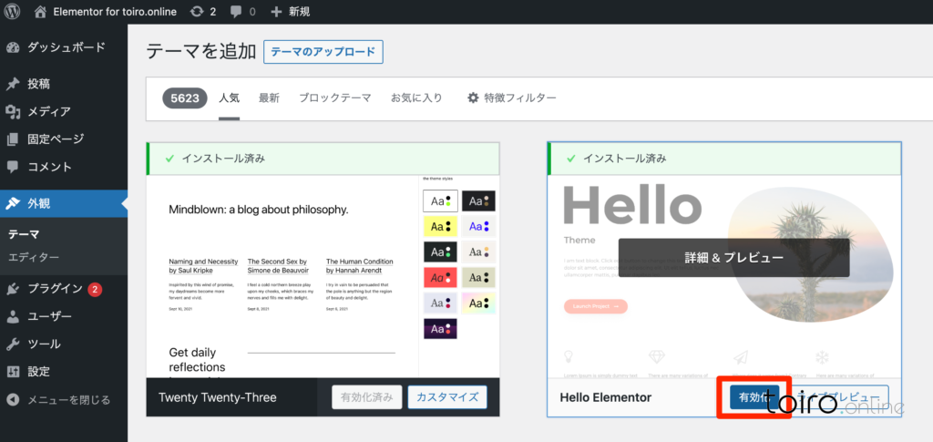The height and width of the screenshot is (442, 933).
Task: Click the updates refresh icon
Action: tap(197, 12)
